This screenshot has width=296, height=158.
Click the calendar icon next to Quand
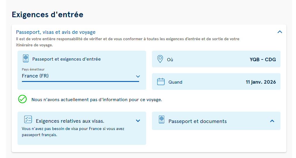point(161,82)
